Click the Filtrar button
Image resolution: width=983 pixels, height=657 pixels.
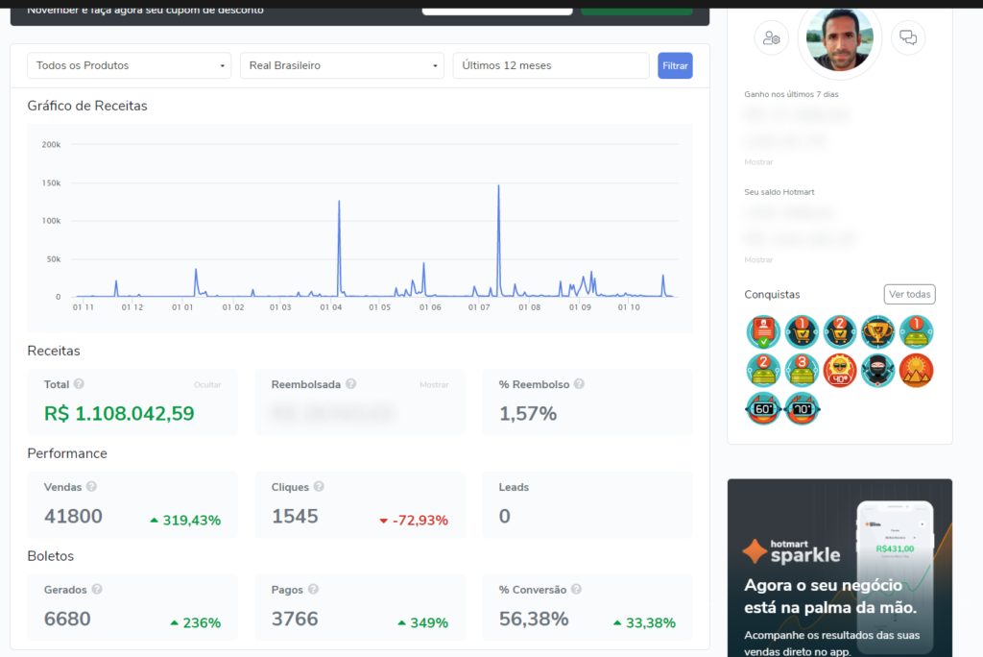point(675,65)
